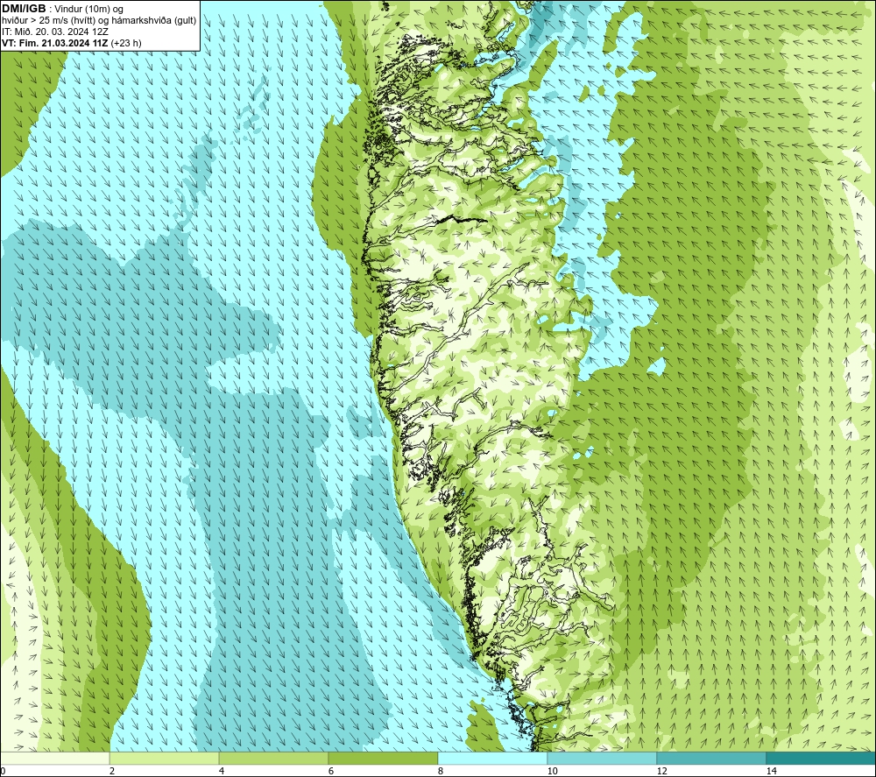The width and height of the screenshot is (876, 777).
Task: Click the 2–4 m/s light green scale segment
Action: 165,759
